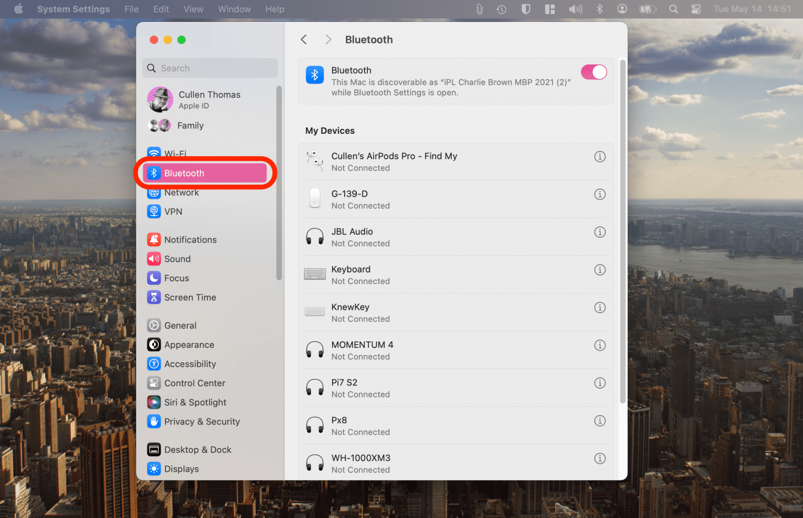The height and width of the screenshot is (518, 803).
Task: Click the back navigation chevron
Action: tap(303, 39)
